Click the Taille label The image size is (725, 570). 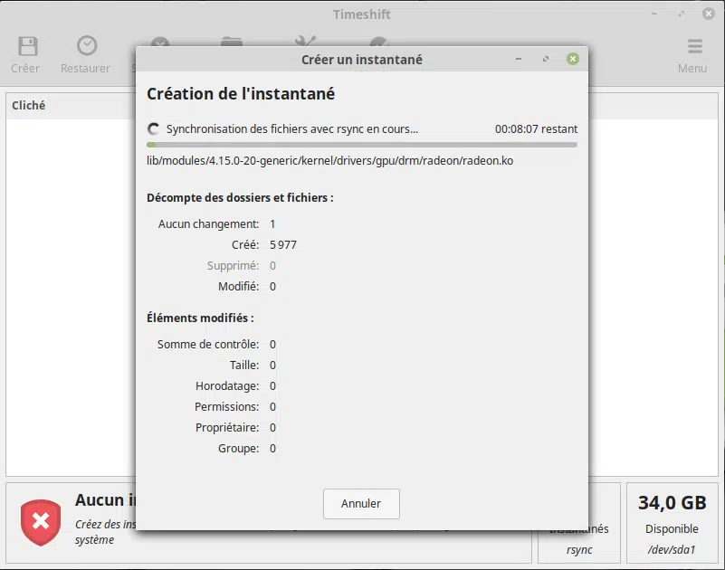coord(244,366)
